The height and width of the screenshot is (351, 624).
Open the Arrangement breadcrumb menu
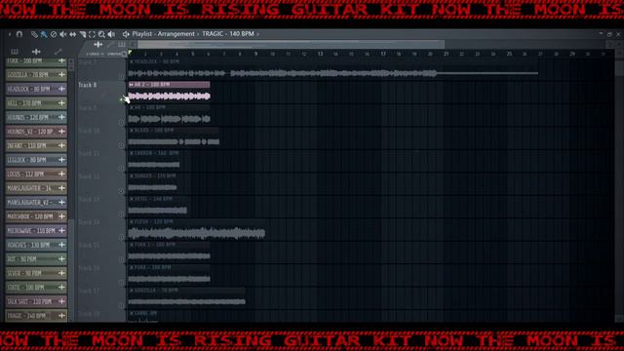[x=175, y=34]
